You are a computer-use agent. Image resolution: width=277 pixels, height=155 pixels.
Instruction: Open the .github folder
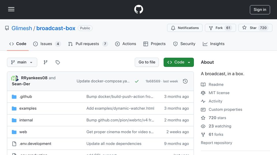tap(26, 97)
